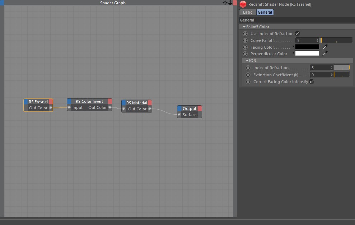Viewport: 355px width, 225px height.
Task: Click the blue input square on RS Color Invert node
Action: pyautogui.click(x=69, y=101)
